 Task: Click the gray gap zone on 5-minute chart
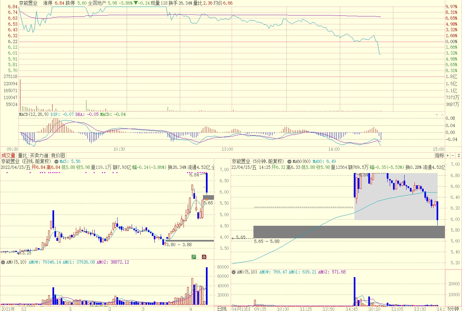[x=349, y=232]
